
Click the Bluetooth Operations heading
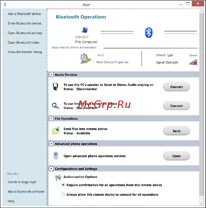[81, 17]
